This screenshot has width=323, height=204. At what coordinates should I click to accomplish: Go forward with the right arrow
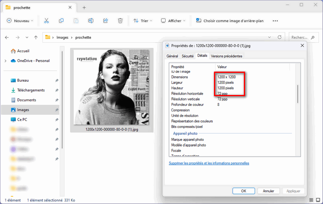[18, 37]
